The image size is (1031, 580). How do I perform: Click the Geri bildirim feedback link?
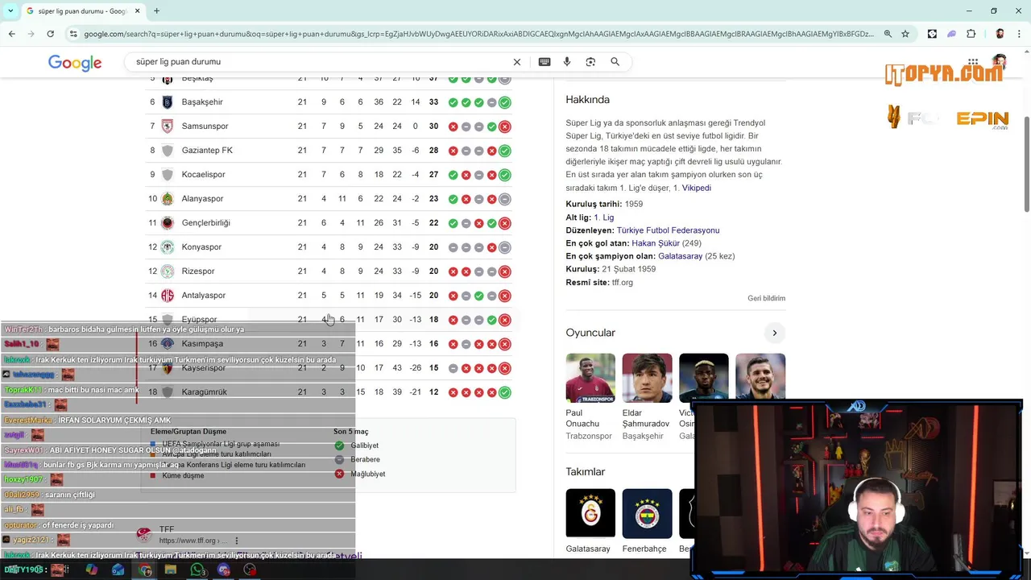(x=766, y=298)
